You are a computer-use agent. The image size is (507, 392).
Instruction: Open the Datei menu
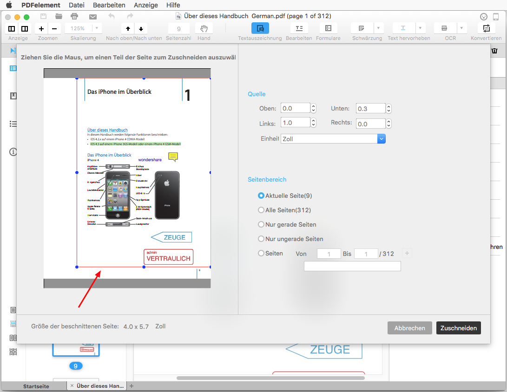tap(77, 5)
